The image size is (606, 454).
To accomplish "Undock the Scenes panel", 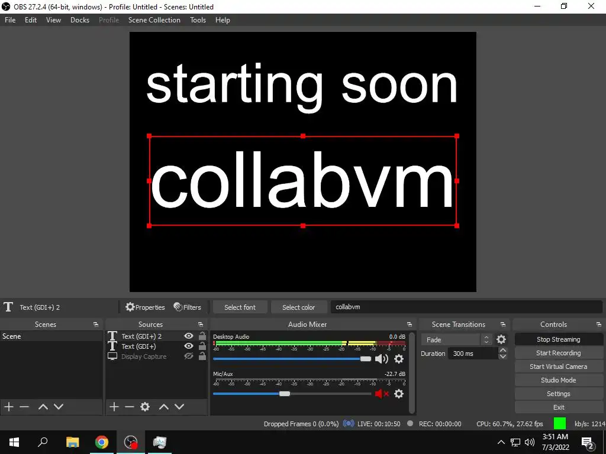I will click(96, 325).
